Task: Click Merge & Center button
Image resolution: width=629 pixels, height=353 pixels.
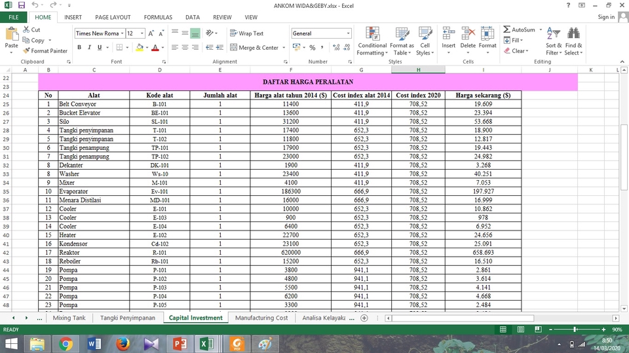Action: pyautogui.click(x=254, y=47)
